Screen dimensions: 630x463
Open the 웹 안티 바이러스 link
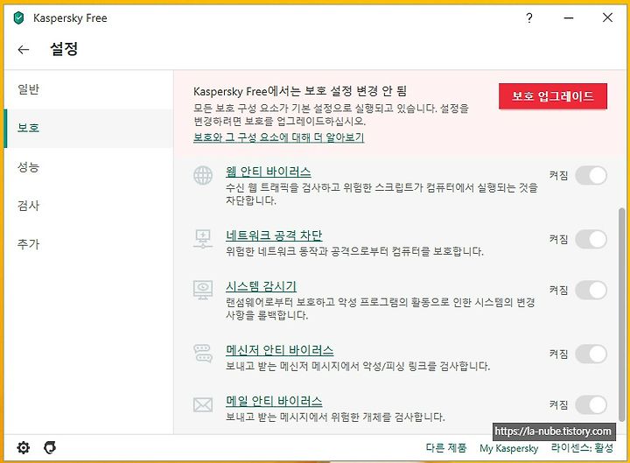[269, 172]
